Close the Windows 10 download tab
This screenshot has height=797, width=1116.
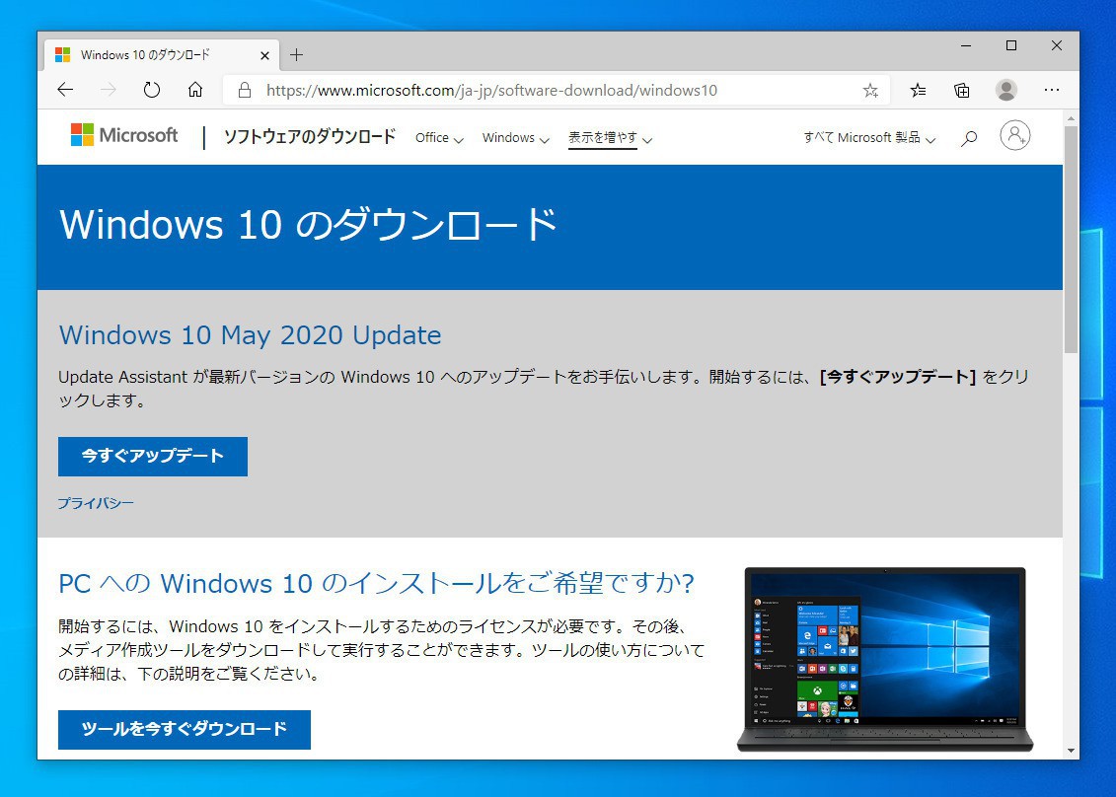coord(264,55)
